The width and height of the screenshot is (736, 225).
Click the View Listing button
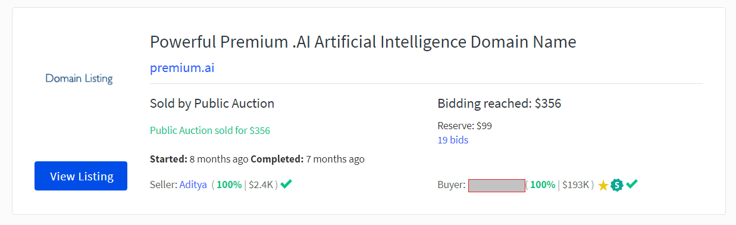pos(81,176)
